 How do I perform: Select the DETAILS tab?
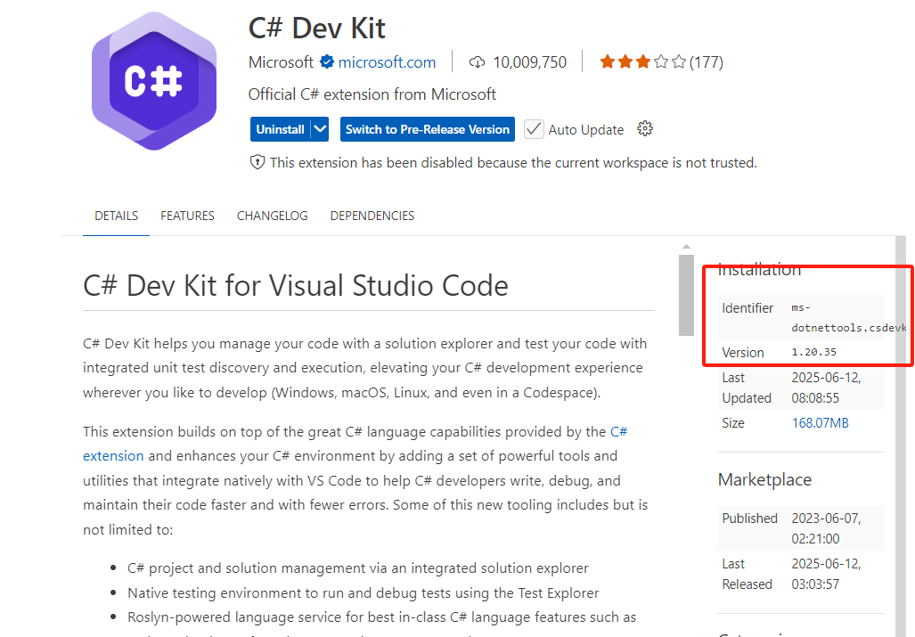click(116, 216)
